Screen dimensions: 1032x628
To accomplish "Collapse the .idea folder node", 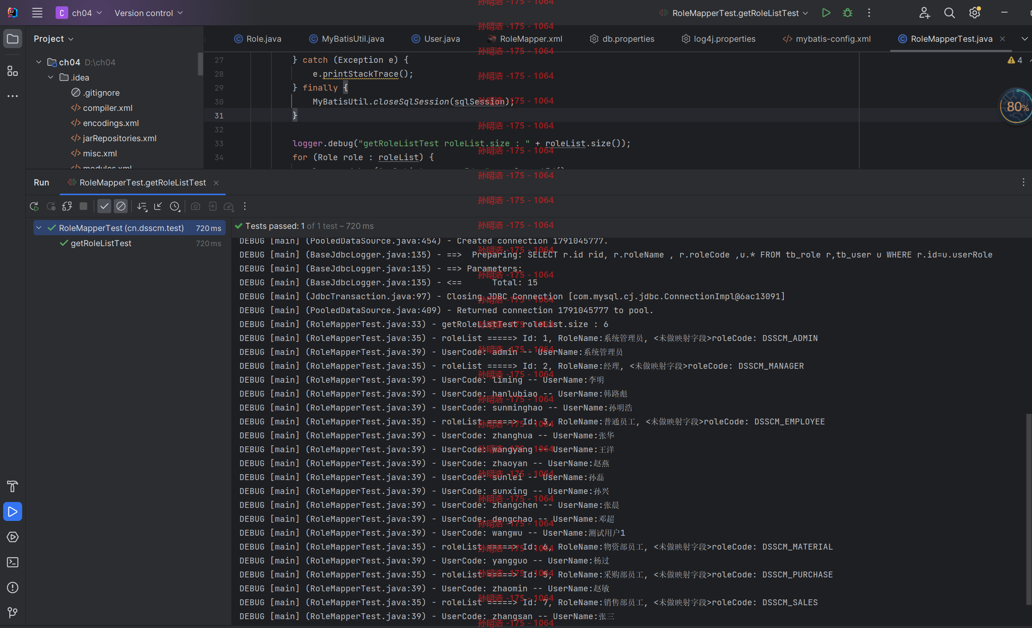I will 51,77.
